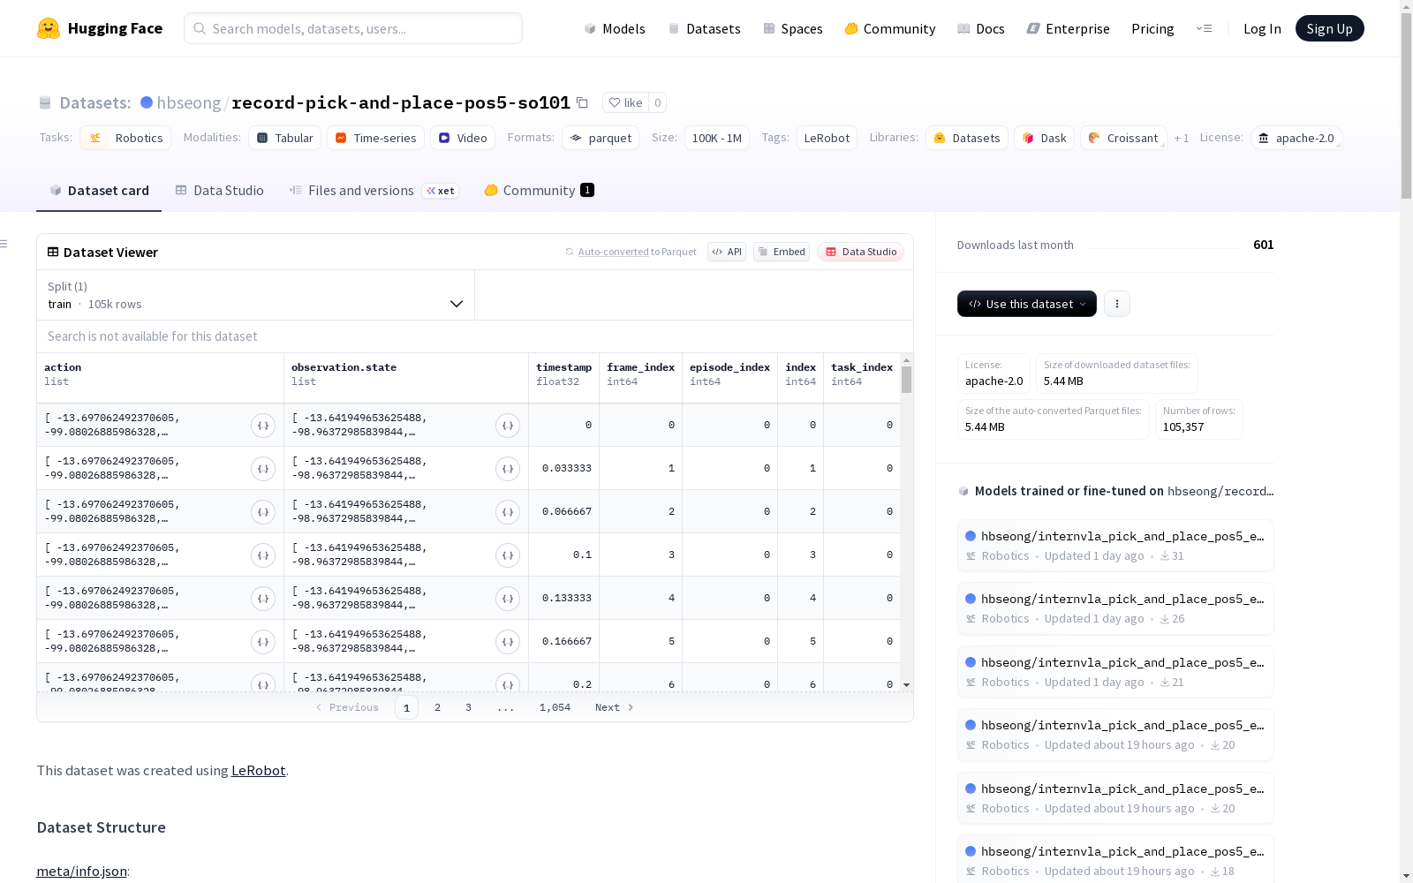Viewport: 1413px width, 883px height.
Task: Expand observation.state list in 0.066667 row
Action: point(508,512)
